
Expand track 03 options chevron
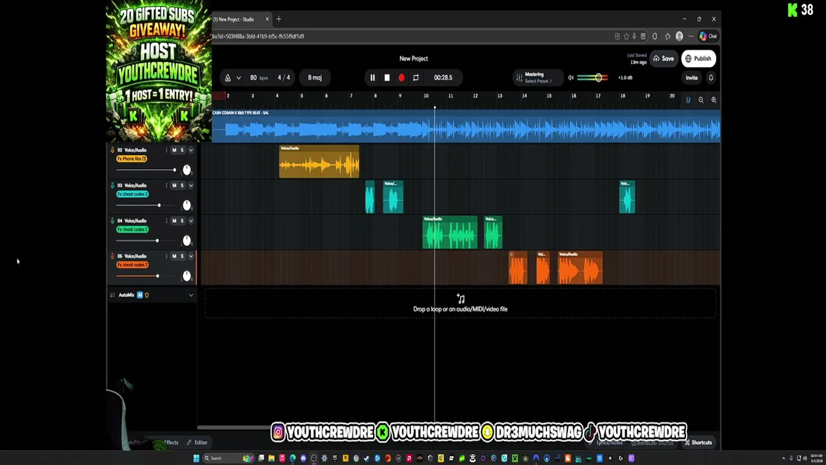click(190, 185)
